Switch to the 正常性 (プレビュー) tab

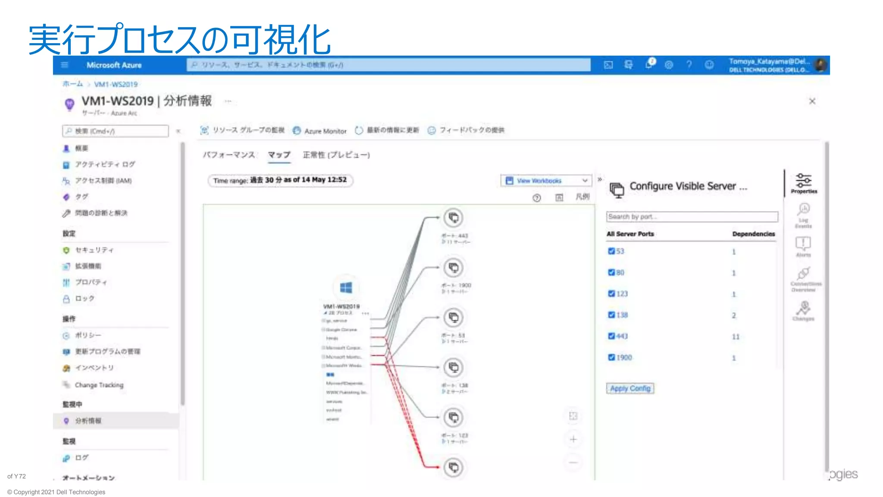pyautogui.click(x=336, y=155)
